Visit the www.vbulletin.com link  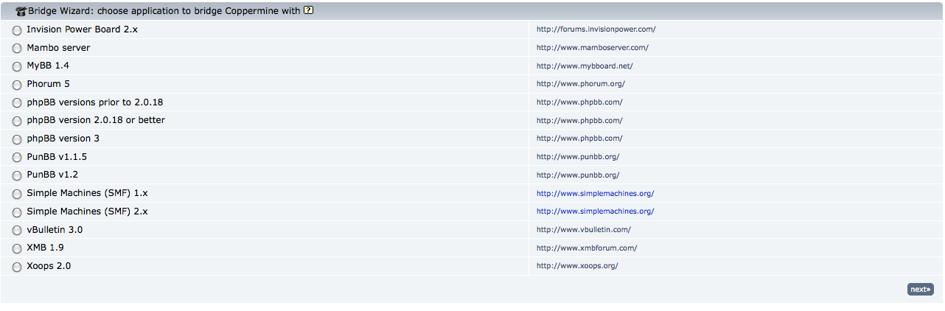[583, 230]
